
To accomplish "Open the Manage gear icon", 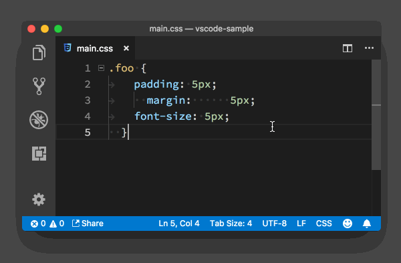I will [39, 199].
